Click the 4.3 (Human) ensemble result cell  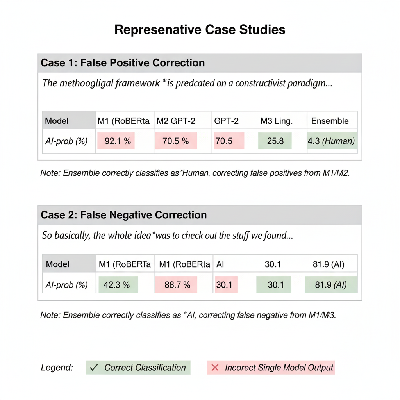331,141
